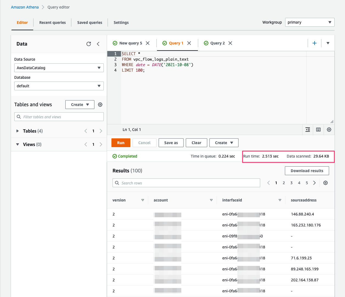
Task: Close the Query 2 tab
Action: [230, 43]
